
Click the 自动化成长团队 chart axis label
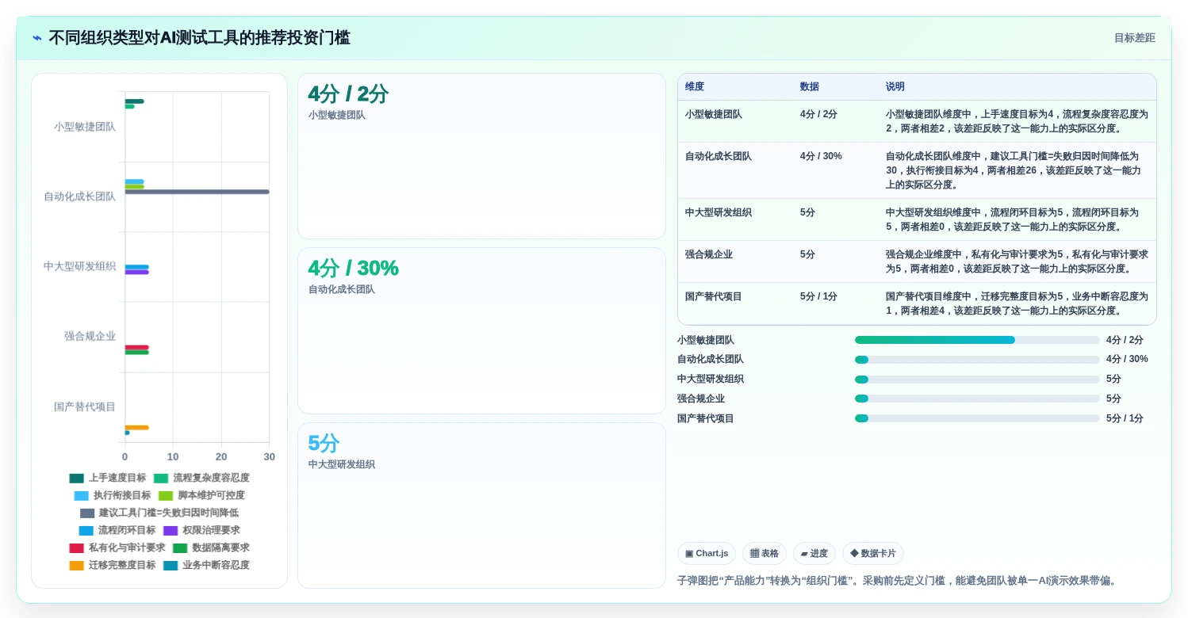79,196
